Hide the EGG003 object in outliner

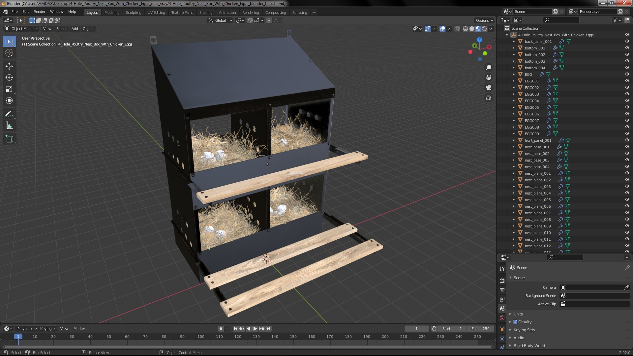pos(627,94)
